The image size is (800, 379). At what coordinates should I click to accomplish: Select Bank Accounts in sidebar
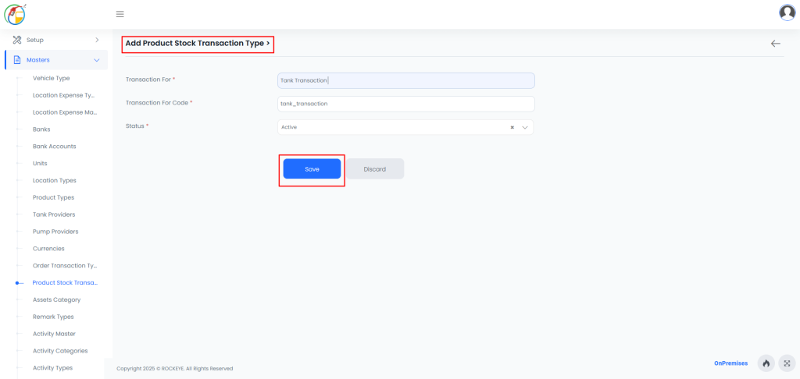pyautogui.click(x=54, y=146)
